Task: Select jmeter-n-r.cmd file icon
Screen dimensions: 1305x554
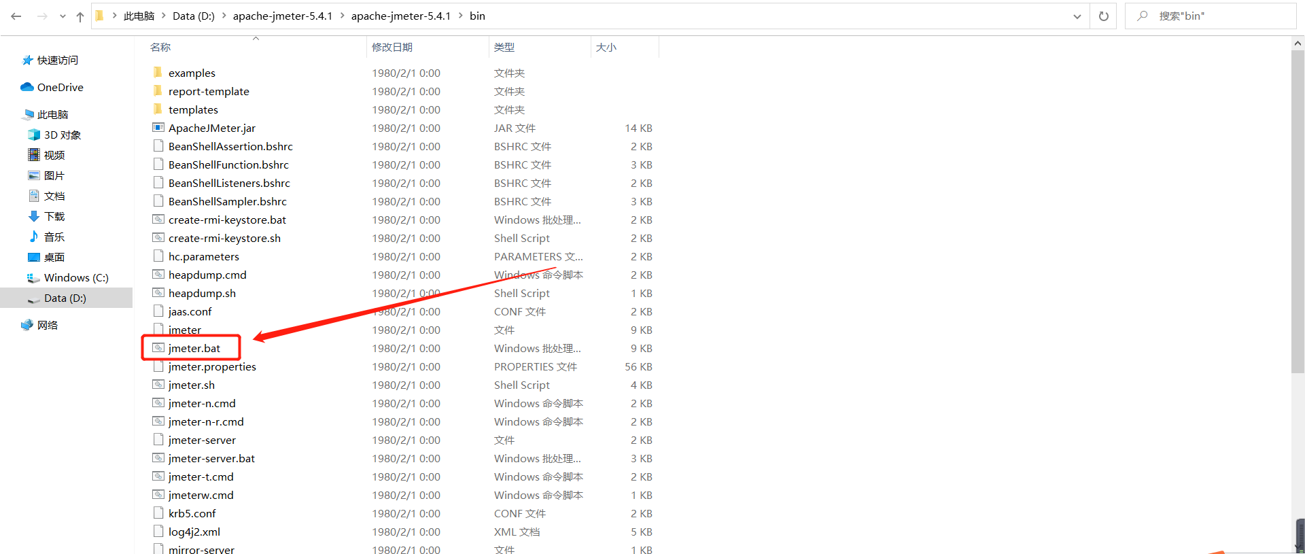Action: coord(158,421)
